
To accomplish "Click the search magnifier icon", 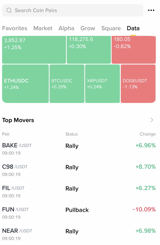I will 9,10.
